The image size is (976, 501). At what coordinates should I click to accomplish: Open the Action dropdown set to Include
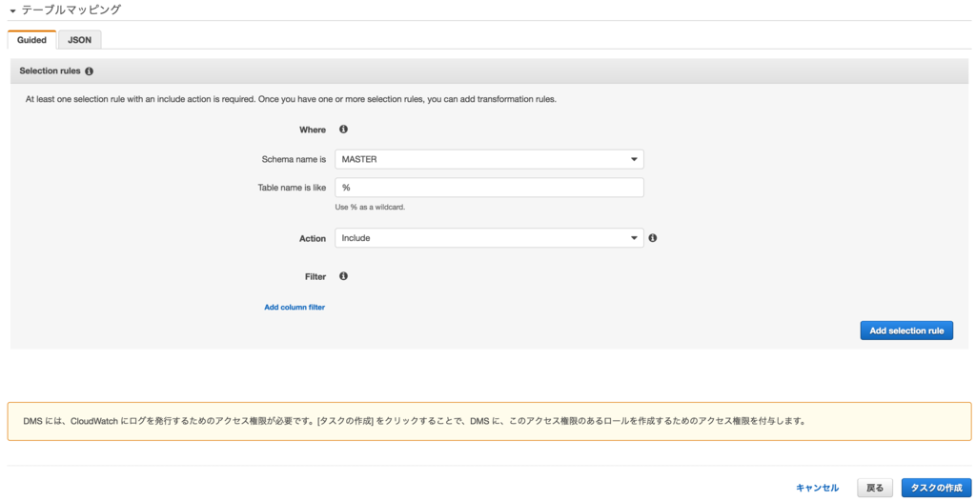[x=489, y=238]
